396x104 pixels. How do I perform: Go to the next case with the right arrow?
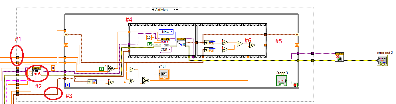(177, 9)
